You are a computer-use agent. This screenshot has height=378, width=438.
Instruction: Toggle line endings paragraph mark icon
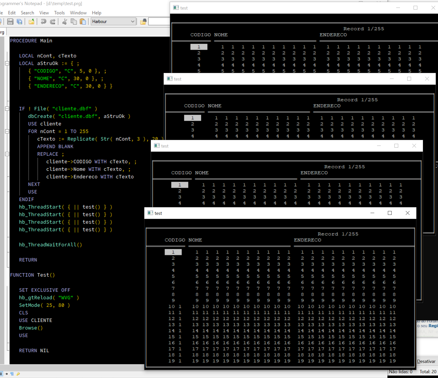pyautogui.click(x=12, y=374)
